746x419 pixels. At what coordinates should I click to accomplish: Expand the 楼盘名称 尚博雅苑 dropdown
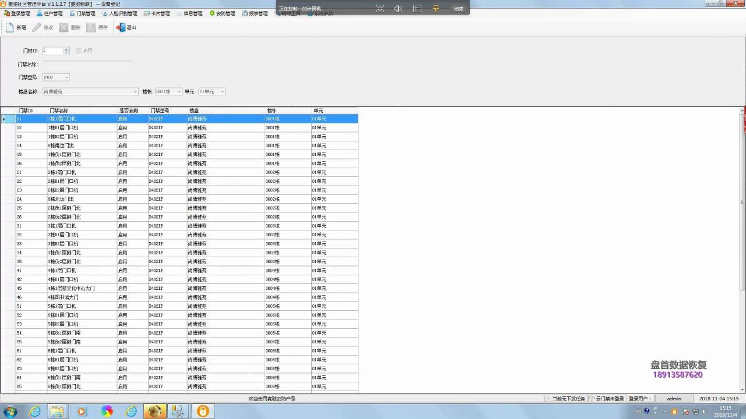(x=136, y=91)
